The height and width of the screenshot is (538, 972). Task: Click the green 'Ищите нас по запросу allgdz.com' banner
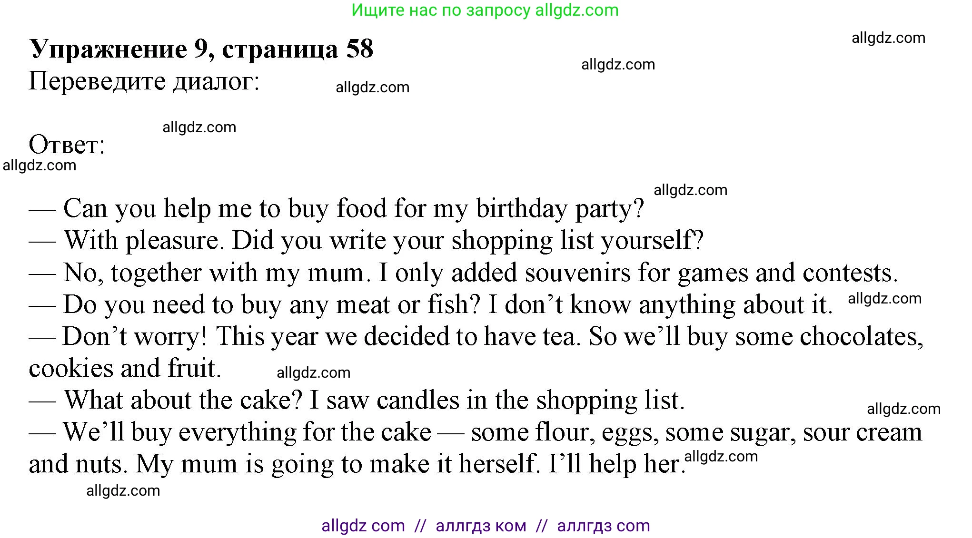485,10
